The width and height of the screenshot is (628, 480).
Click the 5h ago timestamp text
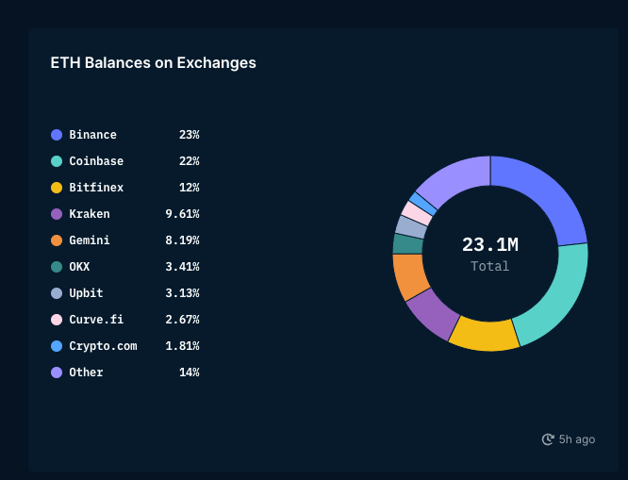[577, 439]
